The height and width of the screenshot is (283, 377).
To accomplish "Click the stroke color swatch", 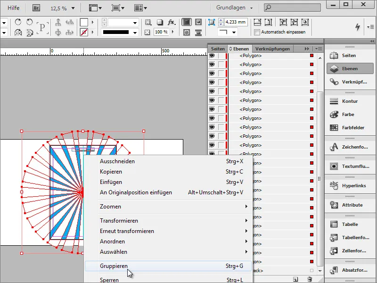I will pyautogui.click(x=84, y=32).
